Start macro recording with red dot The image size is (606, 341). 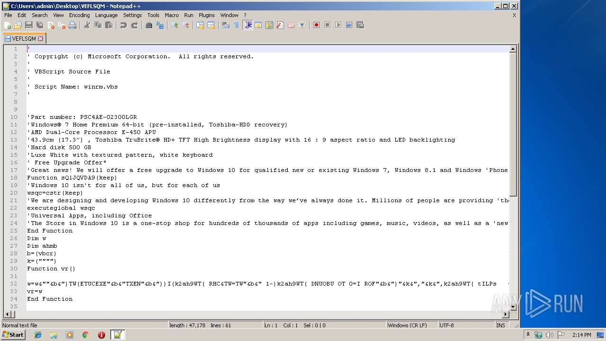point(317,25)
